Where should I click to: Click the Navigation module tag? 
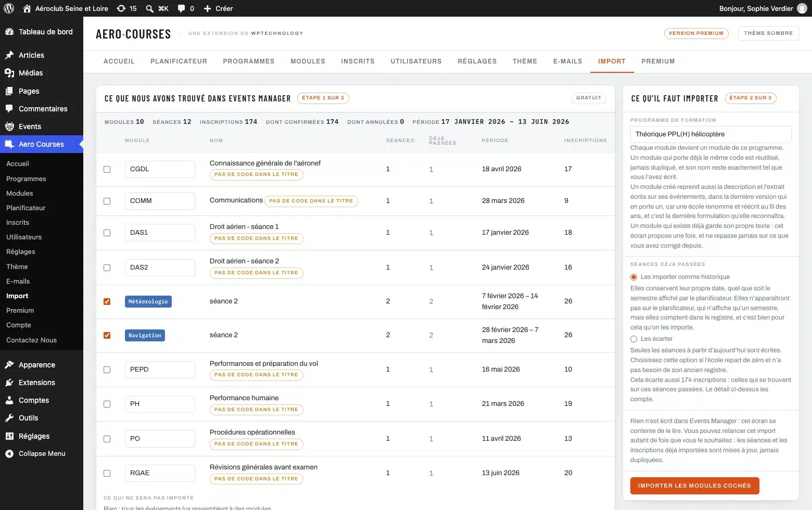[x=145, y=335]
